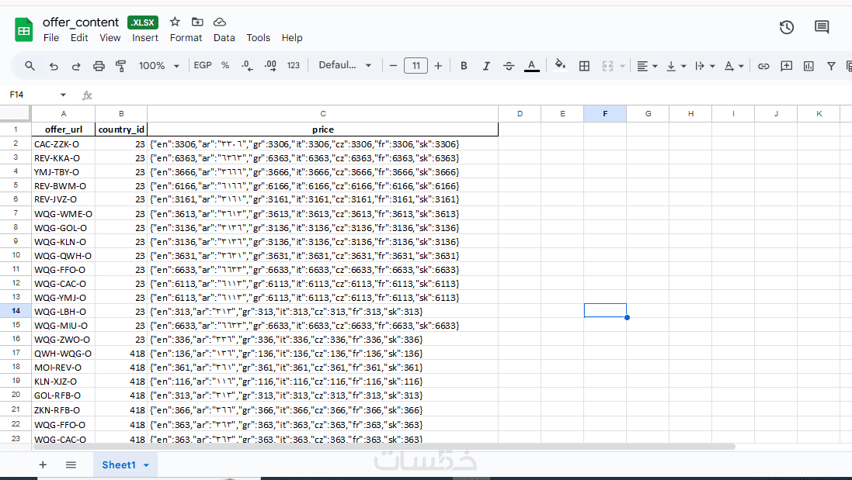852x480 pixels.
Task: Switch to the Sheet1 tab
Action: pos(119,464)
